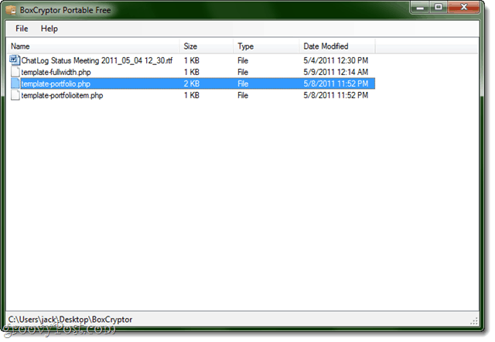Image resolution: width=495 pixels, height=342 pixels.
Task: Click the RTF icon of ChatLog Status Meeting
Action: pos(15,60)
